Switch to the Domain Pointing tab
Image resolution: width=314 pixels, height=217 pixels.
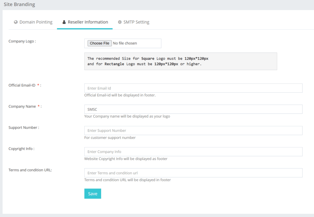(x=36, y=22)
